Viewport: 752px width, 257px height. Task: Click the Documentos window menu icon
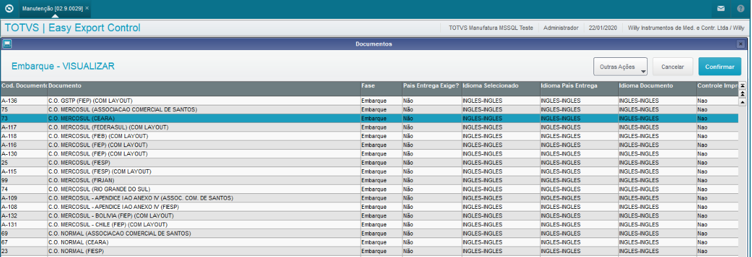[x=7, y=44]
